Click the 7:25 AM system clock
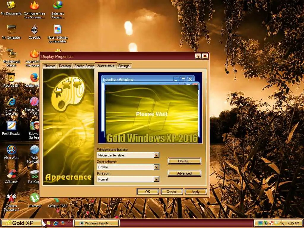This screenshot has height=228, width=304. point(293,223)
